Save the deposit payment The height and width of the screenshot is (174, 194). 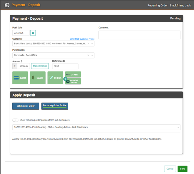(x=182, y=169)
